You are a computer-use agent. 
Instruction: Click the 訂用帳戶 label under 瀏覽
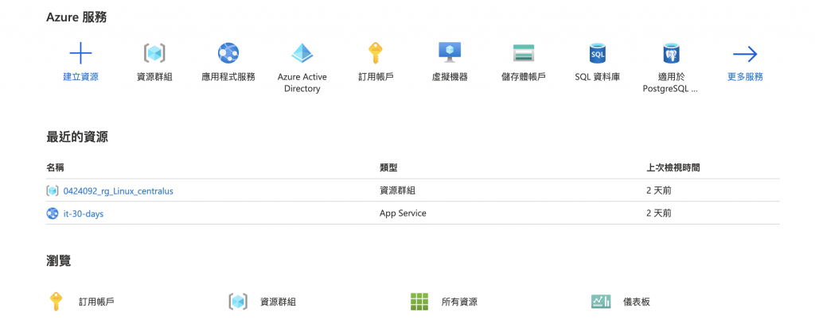coord(96,302)
